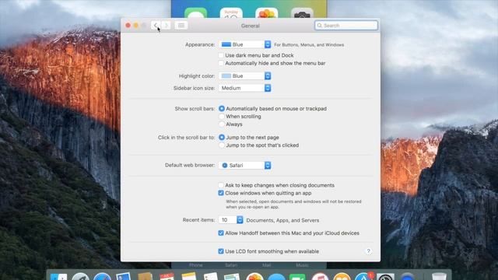Open the Trash in the Dock
498x280 pixels.
pyautogui.click(x=439, y=276)
